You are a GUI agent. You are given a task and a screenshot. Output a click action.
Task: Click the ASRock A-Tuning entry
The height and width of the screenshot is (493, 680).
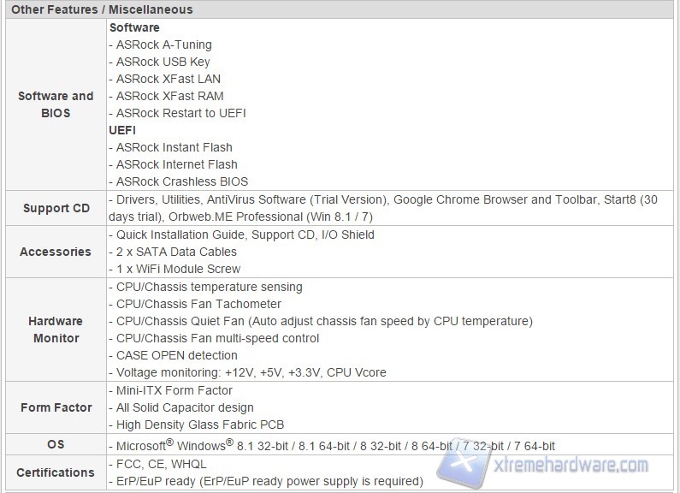tap(161, 45)
